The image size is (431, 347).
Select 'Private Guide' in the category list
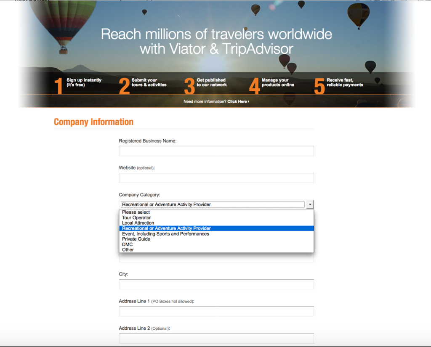pos(136,239)
